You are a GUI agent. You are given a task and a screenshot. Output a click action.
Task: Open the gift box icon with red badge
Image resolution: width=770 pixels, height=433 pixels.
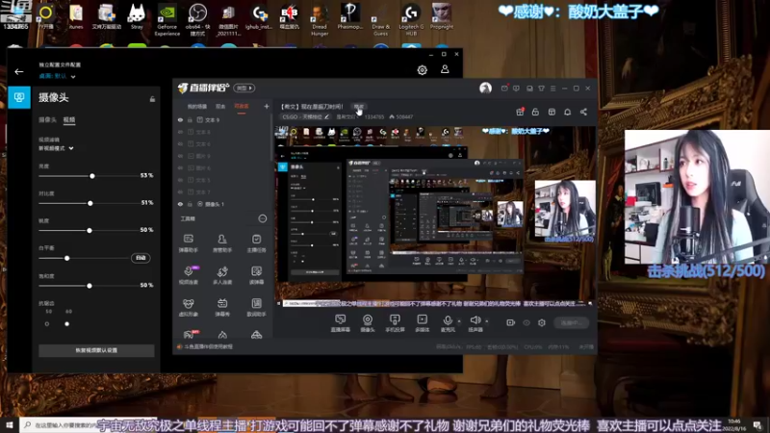(x=520, y=112)
